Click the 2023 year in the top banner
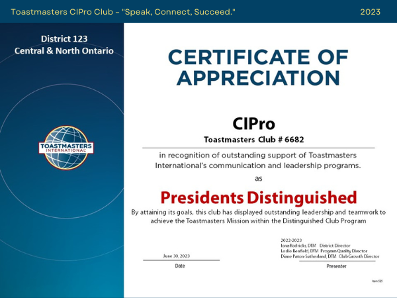This screenshot has width=397, height=298. pos(370,12)
